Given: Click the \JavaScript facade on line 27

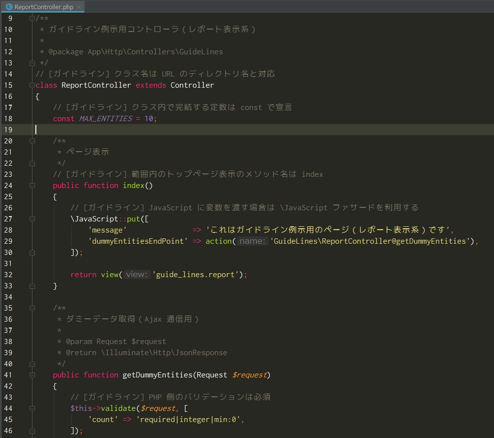Looking at the screenshot, I should tap(94, 219).
